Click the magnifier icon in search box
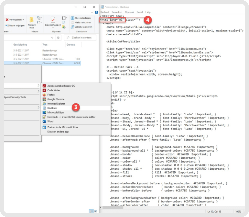 point(68,38)
